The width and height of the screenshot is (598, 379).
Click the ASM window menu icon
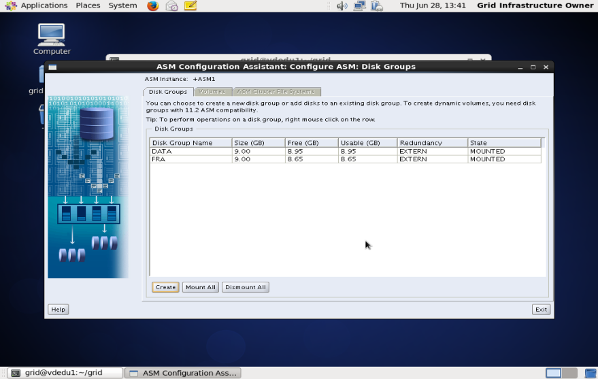click(x=52, y=67)
